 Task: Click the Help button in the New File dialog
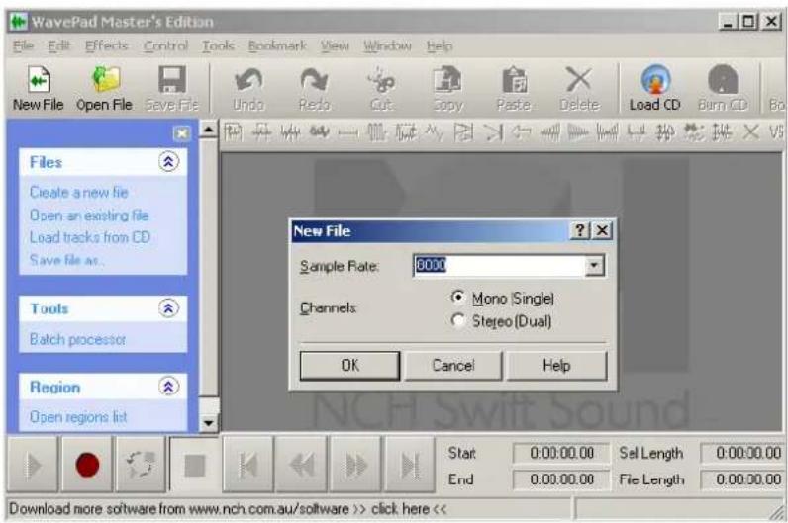tap(556, 366)
